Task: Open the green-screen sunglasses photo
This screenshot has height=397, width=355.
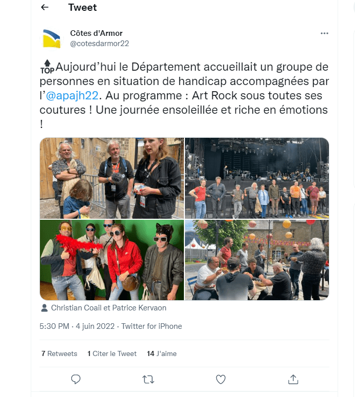Action: [112, 260]
